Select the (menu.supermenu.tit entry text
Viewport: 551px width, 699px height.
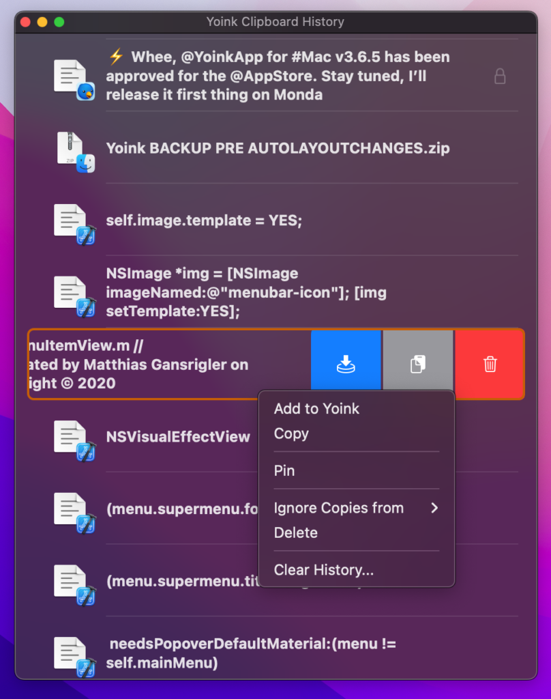tap(183, 581)
